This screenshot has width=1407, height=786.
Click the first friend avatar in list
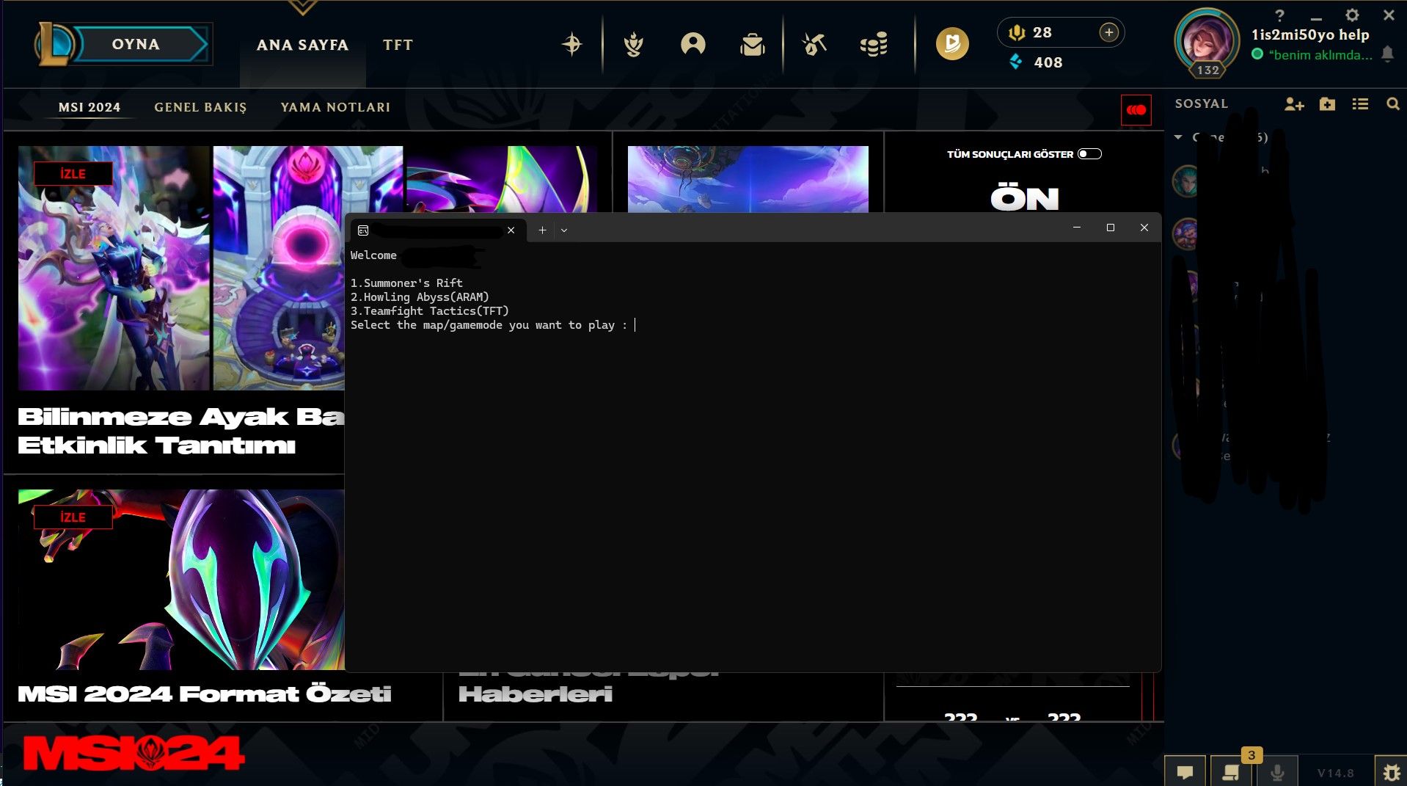pyautogui.click(x=1185, y=181)
